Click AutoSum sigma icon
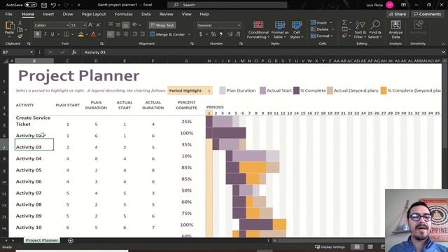This screenshot has width=448, height=252. pos(344,22)
